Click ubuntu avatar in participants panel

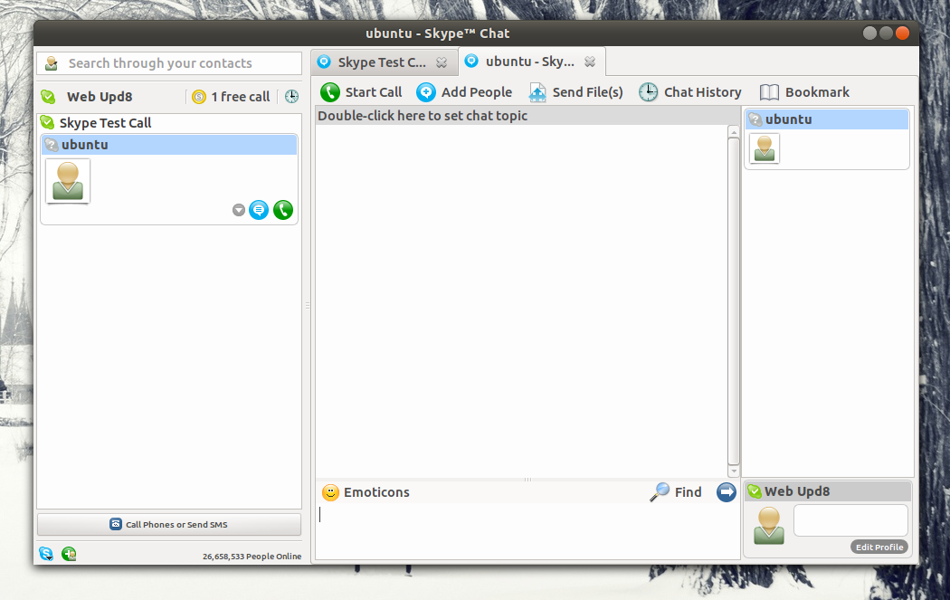[765, 148]
